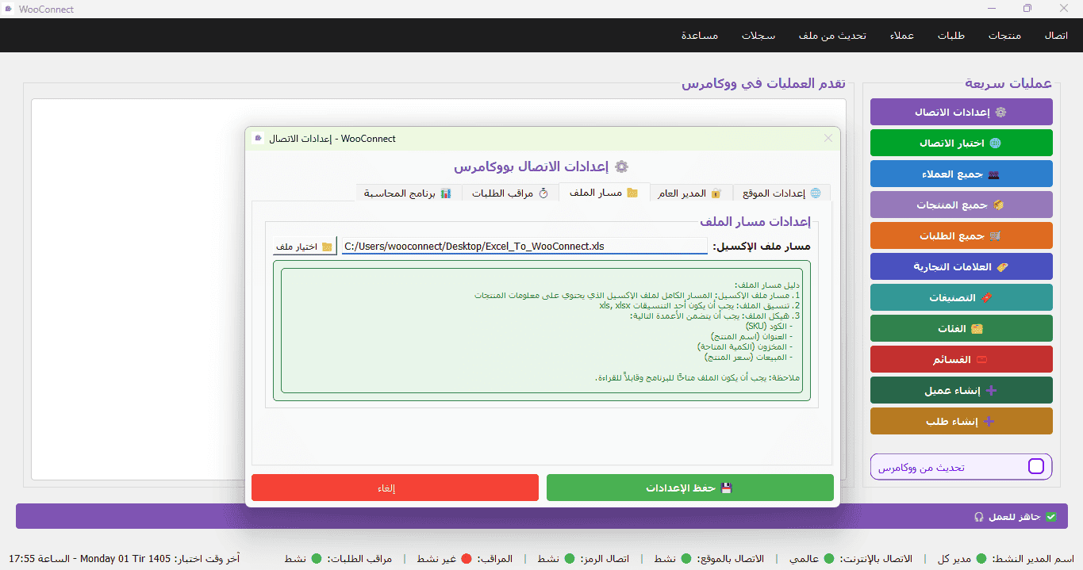Open the 'منتجات' menu
The height and width of the screenshot is (570, 1083).
pos(1004,36)
